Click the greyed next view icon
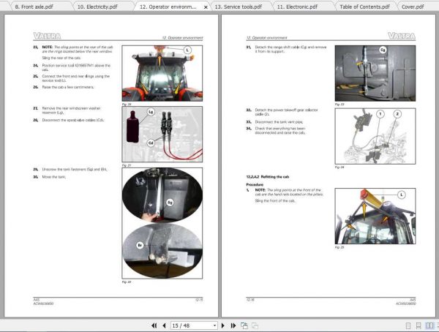439x332 pixels. 255,325
